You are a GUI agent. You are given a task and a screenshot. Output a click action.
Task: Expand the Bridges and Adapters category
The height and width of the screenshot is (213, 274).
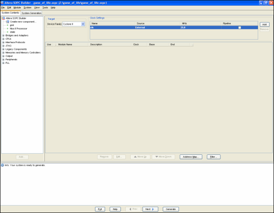4,36
